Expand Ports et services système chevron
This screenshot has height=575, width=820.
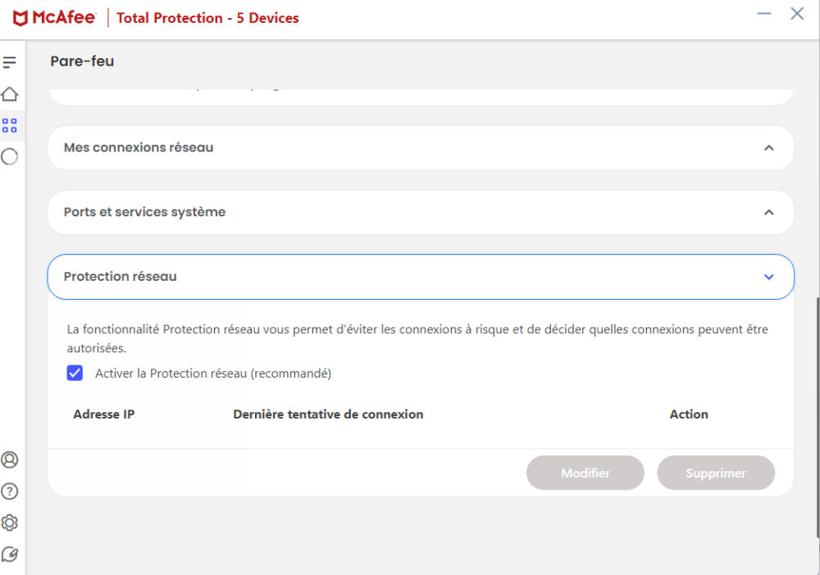point(768,212)
